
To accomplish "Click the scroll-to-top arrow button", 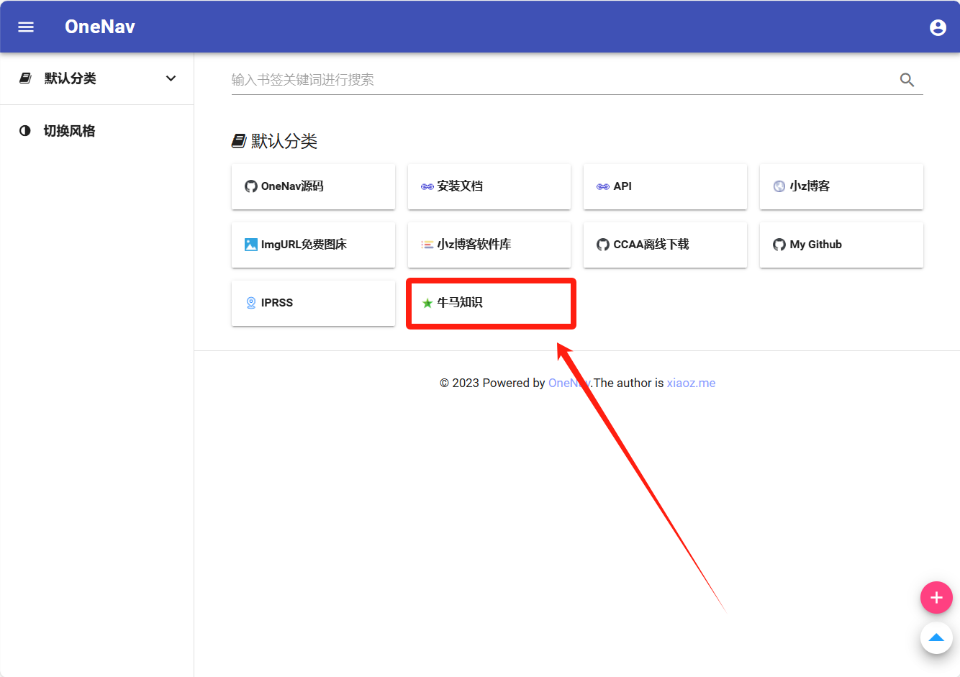I will (x=936, y=637).
